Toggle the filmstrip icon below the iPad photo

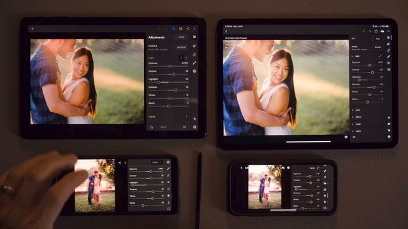tap(346, 137)
